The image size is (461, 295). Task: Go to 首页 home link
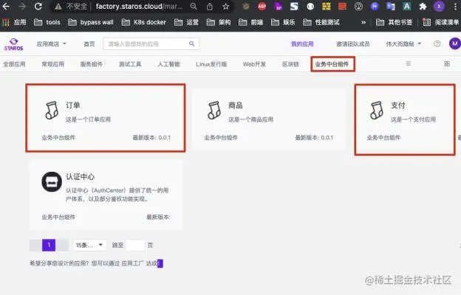click(89, 44)
